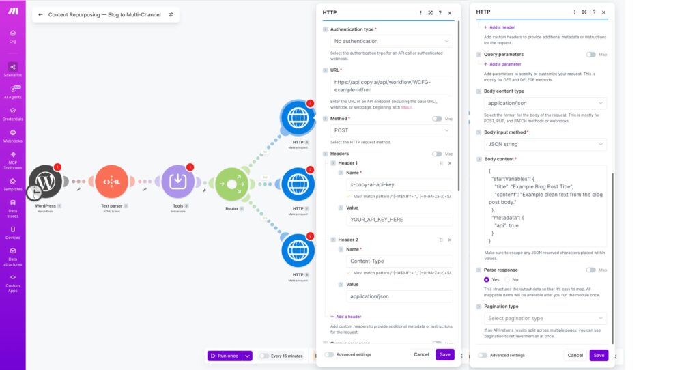This screenshot has height=370, width=699.
Task: Open help in right HTTP panel
Action: pyautogui.click(x=594, y=12)
